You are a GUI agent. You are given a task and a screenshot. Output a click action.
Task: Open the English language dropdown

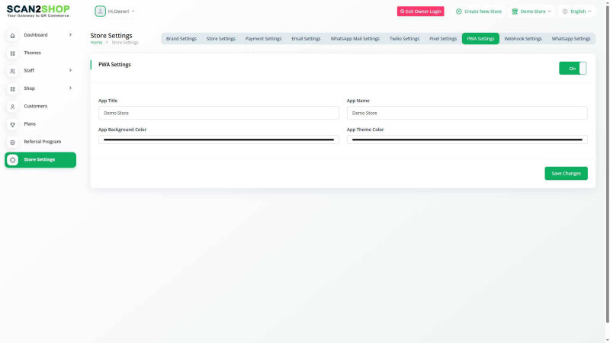577,11
